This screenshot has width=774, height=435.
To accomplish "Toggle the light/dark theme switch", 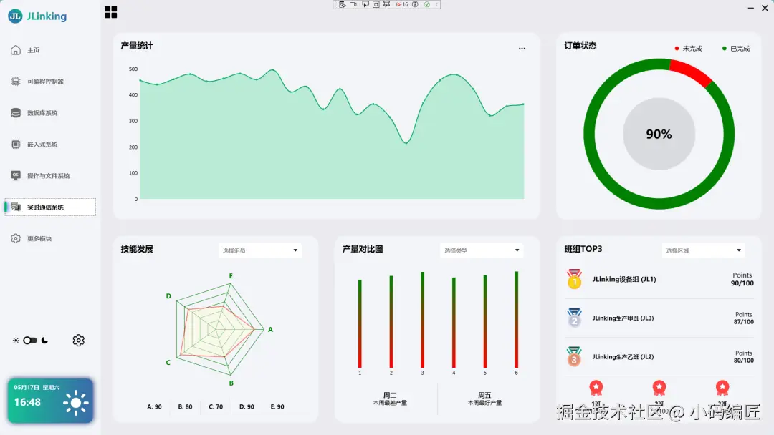I will tap(30, 341).
